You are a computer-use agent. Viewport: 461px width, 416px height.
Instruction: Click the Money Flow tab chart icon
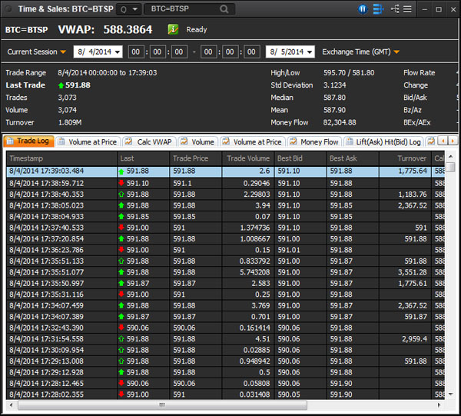pos(294,141)
